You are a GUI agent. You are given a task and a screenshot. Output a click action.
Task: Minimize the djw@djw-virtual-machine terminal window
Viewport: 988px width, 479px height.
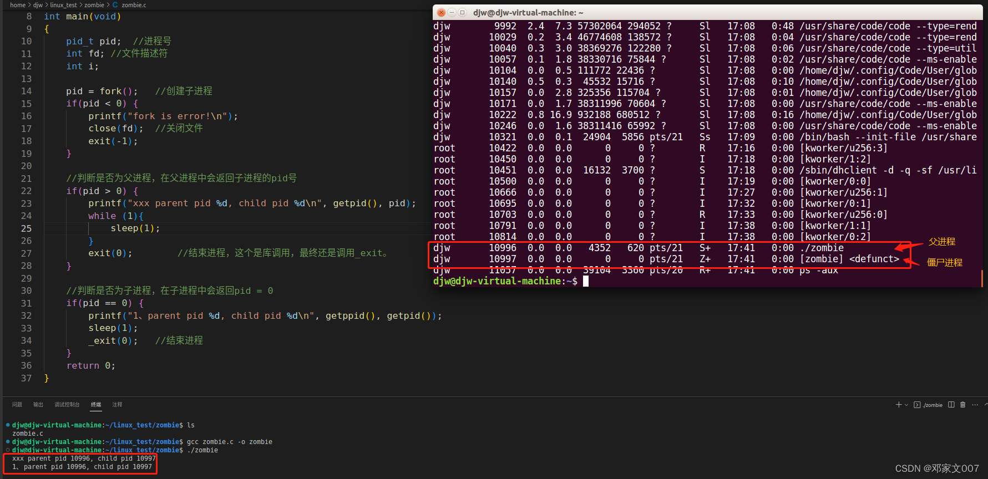452,12
